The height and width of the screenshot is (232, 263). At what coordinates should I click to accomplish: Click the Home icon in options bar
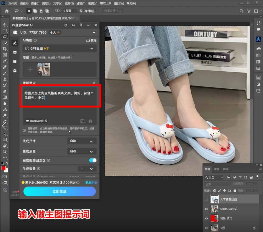[7, 11]
